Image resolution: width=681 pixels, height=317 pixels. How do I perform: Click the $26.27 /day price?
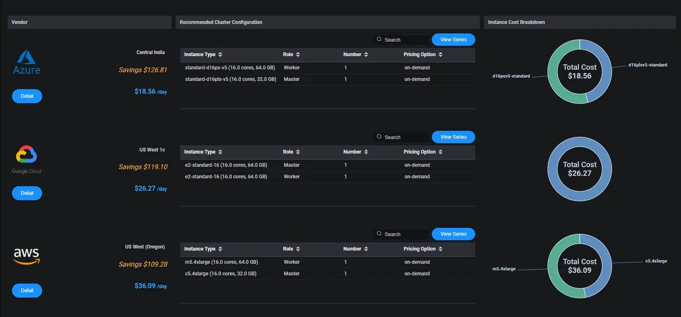(150, 189)
